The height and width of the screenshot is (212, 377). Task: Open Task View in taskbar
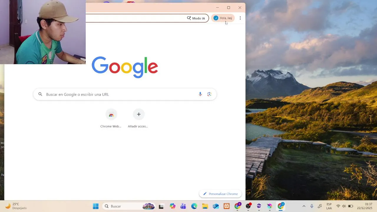[161, 206]
